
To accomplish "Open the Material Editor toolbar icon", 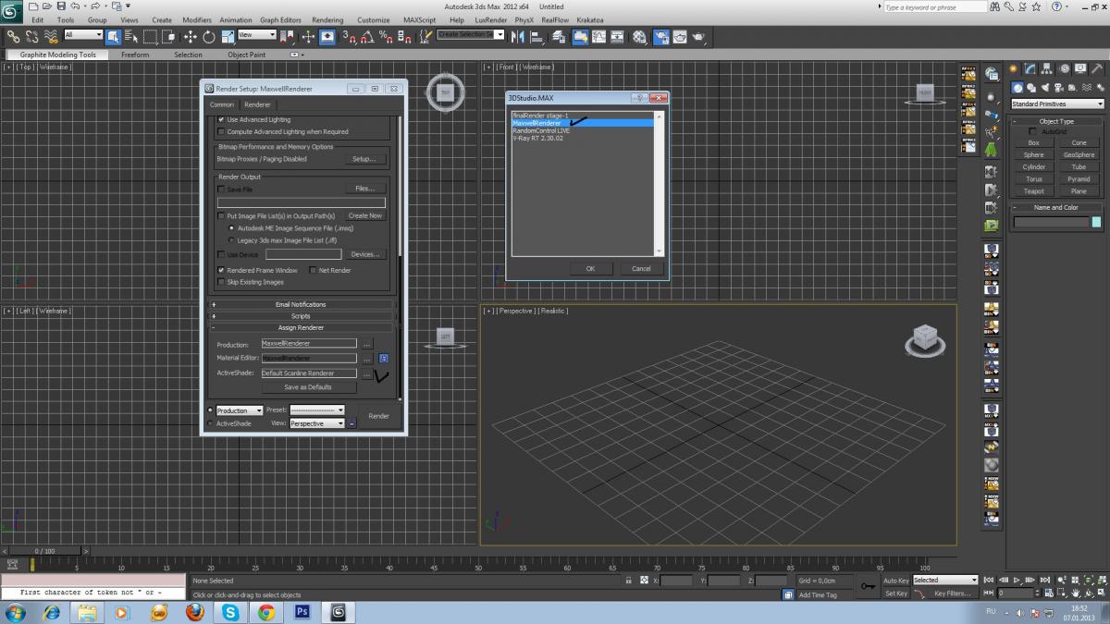I will 639,37.
